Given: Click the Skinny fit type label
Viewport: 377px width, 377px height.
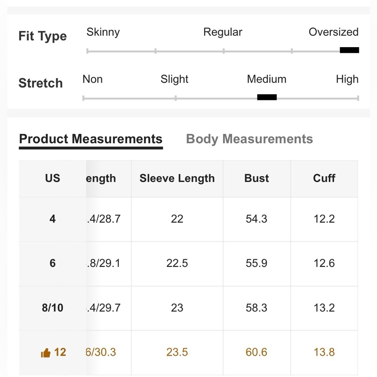Looking at the screenshot, I should (x=103, y=32).
